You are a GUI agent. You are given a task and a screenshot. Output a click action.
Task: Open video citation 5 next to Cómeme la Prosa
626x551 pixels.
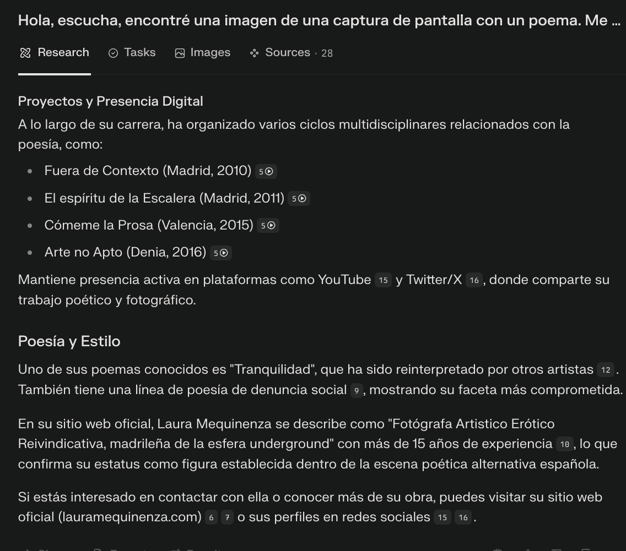pos(268,226)
